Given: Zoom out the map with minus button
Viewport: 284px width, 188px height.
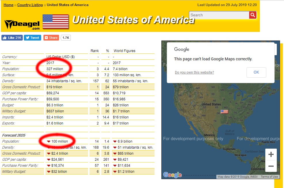Looking at the screenshot, I should coord(271,166).
